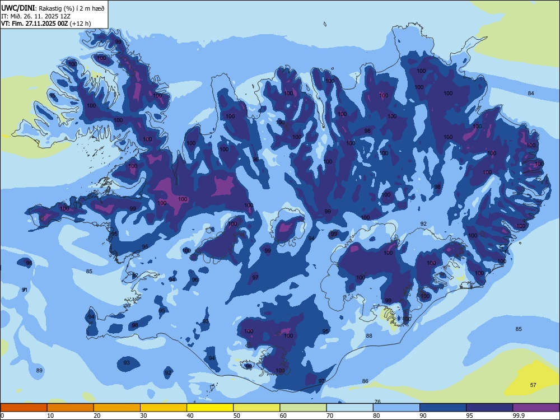The height and width of the screenshot is (420, 560).
Task: Click the '57' value in the yellow area
Action: (x=533, y=385)
